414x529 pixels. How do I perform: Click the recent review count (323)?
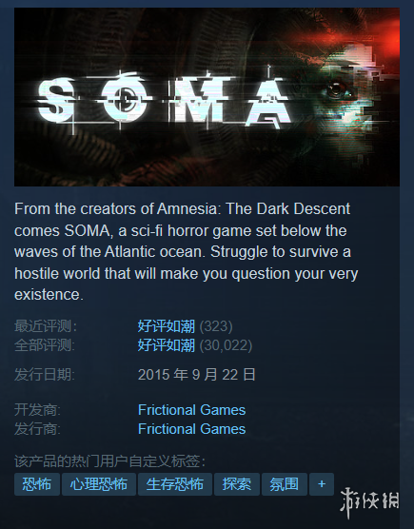click(x=216, y=326)
